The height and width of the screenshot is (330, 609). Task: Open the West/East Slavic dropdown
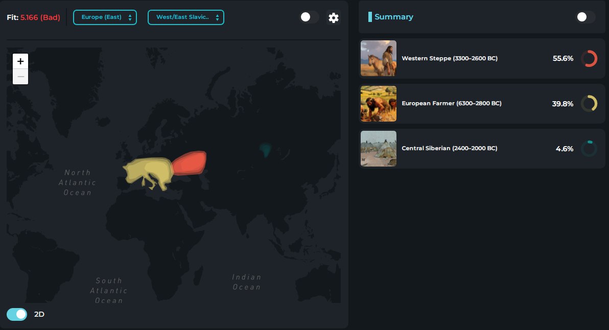pyautogui.click(x=185, y=17)
